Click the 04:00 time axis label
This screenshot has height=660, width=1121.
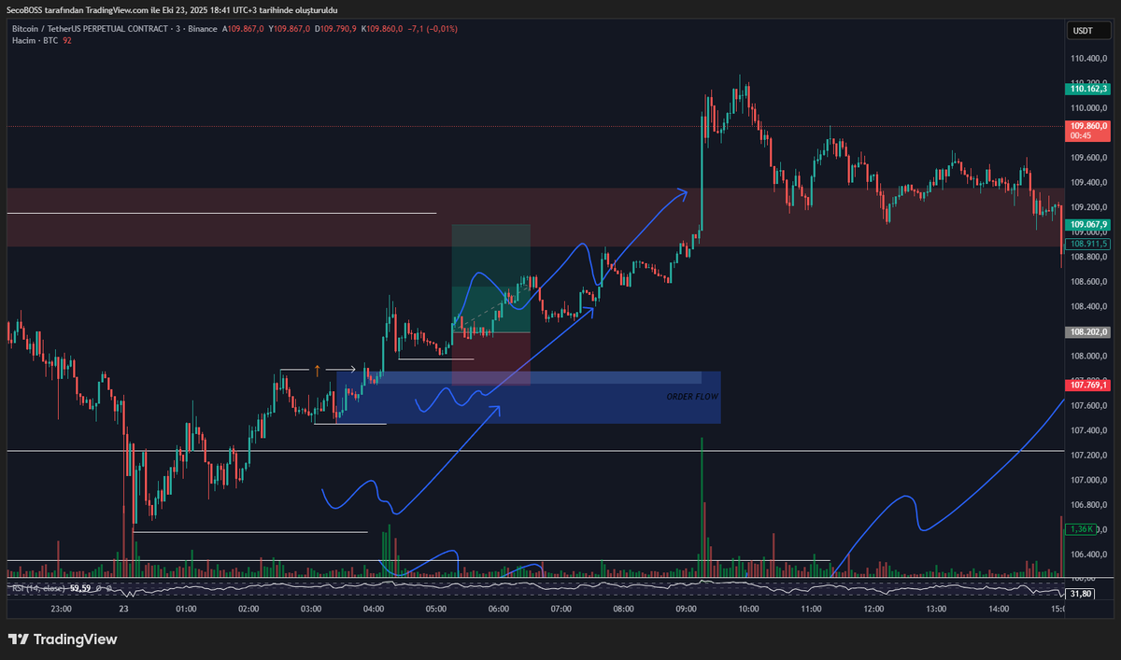(x=374, y=609)
